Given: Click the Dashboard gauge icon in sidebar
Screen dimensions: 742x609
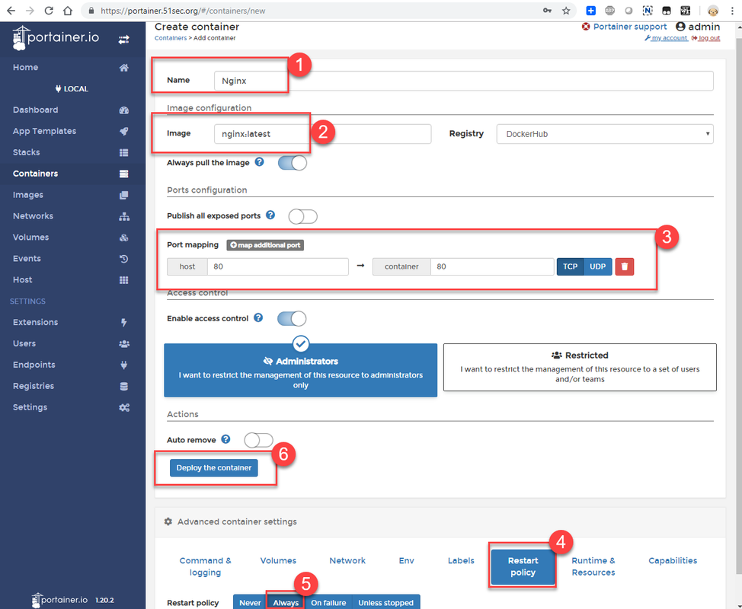Looking at the screenshot, I should [124, 110].
